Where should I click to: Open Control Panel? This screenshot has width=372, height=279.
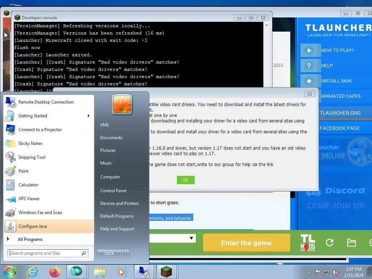[x=113, y=190]
